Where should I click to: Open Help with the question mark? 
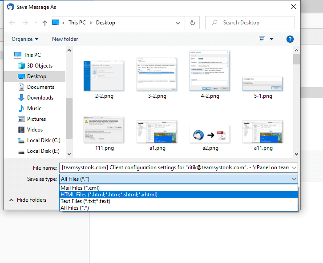pyautogui.click(x=290, y=39)
